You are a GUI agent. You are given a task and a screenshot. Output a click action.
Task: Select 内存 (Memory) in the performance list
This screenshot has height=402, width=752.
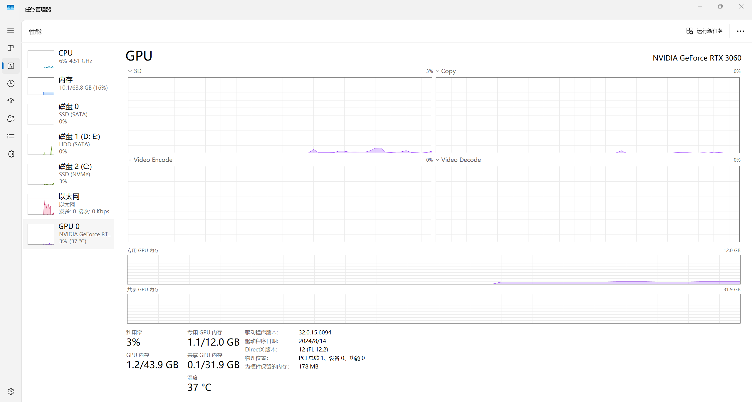[x=69, y=86]
